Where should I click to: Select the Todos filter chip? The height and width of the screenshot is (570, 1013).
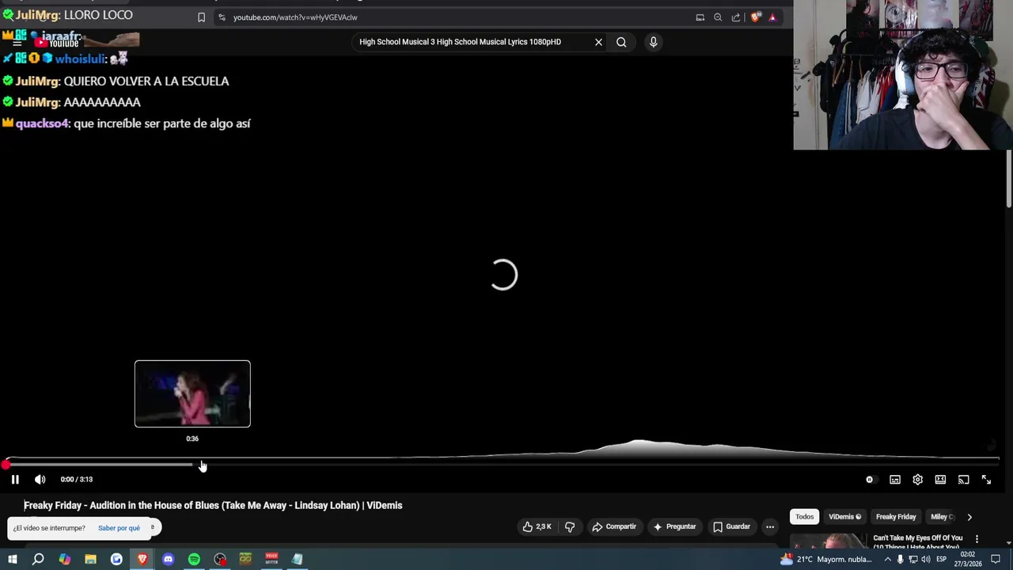(x=805, y=517)
